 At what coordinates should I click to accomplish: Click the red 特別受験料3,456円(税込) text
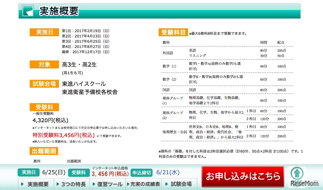64,135
